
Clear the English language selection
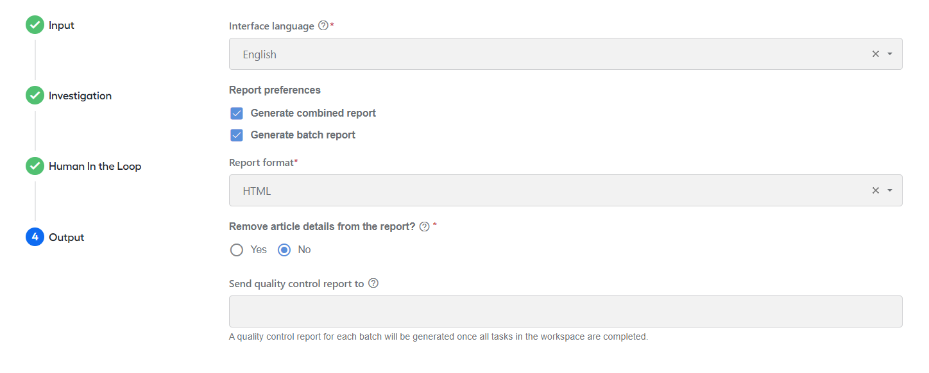pos(876,54)
